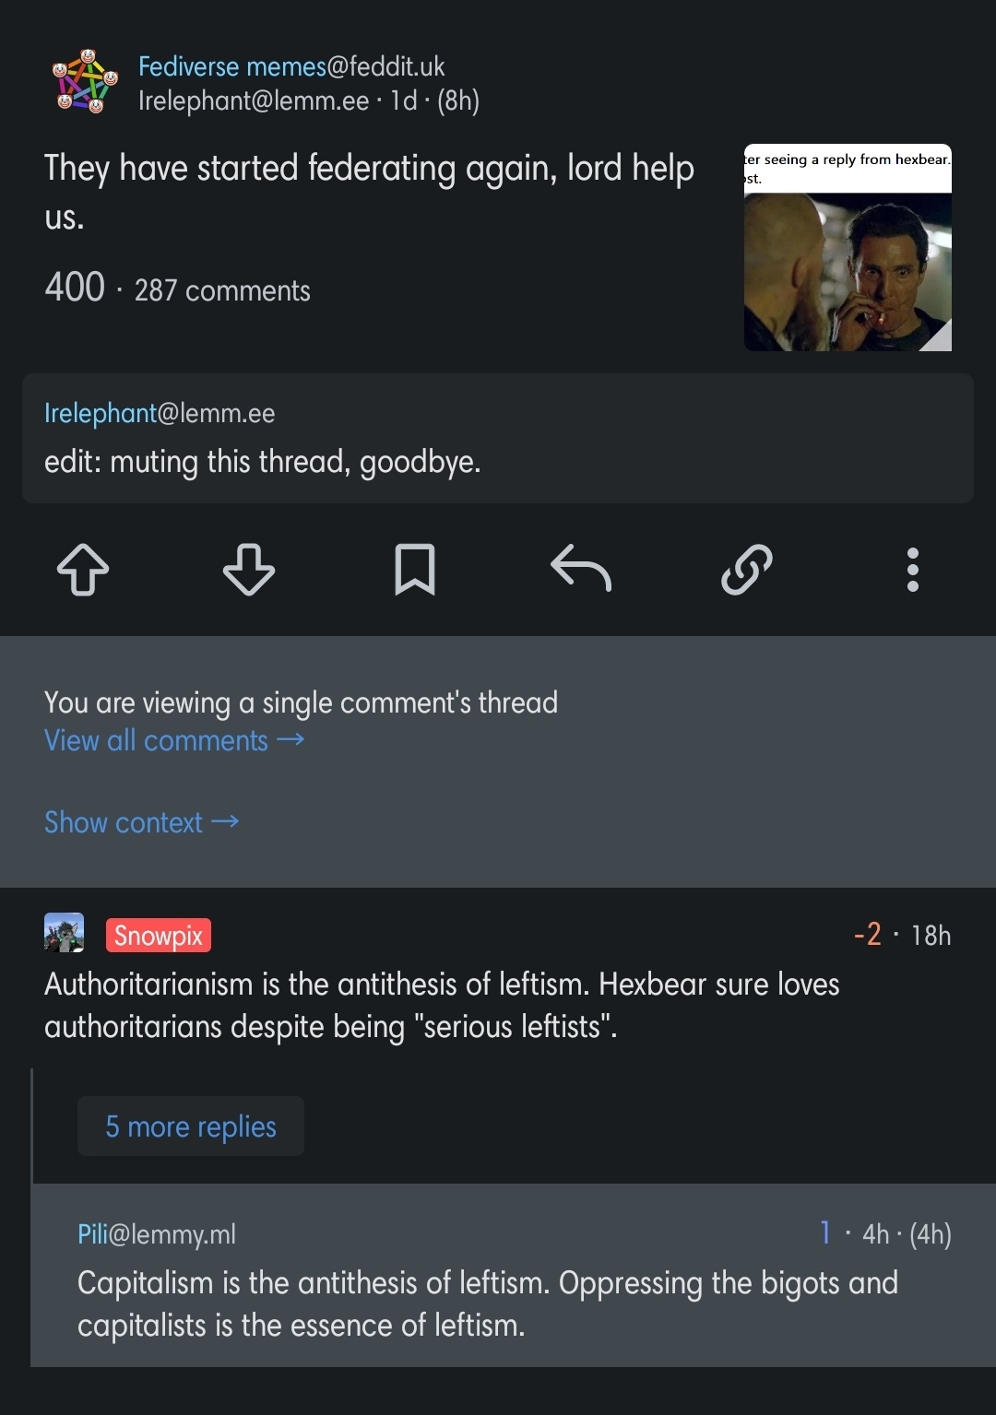Open Fediverse memes community avatar
The width and height of the screenshot is (996, 1415).
(x=86, y=82)
